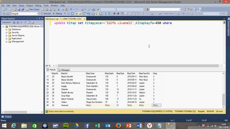This screenshot has width=230, height=129.
Task: Click the Find in Files icon
Action: [x=147, y=10]
